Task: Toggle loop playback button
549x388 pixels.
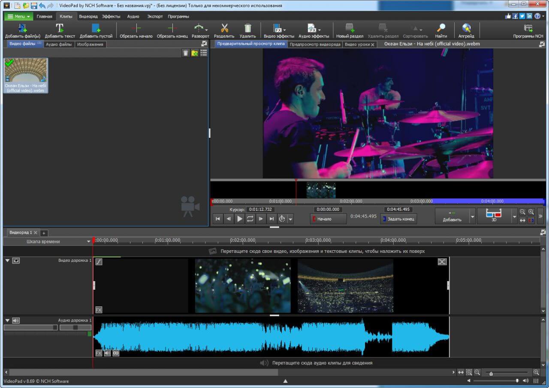Action: [x=250, y=219]
